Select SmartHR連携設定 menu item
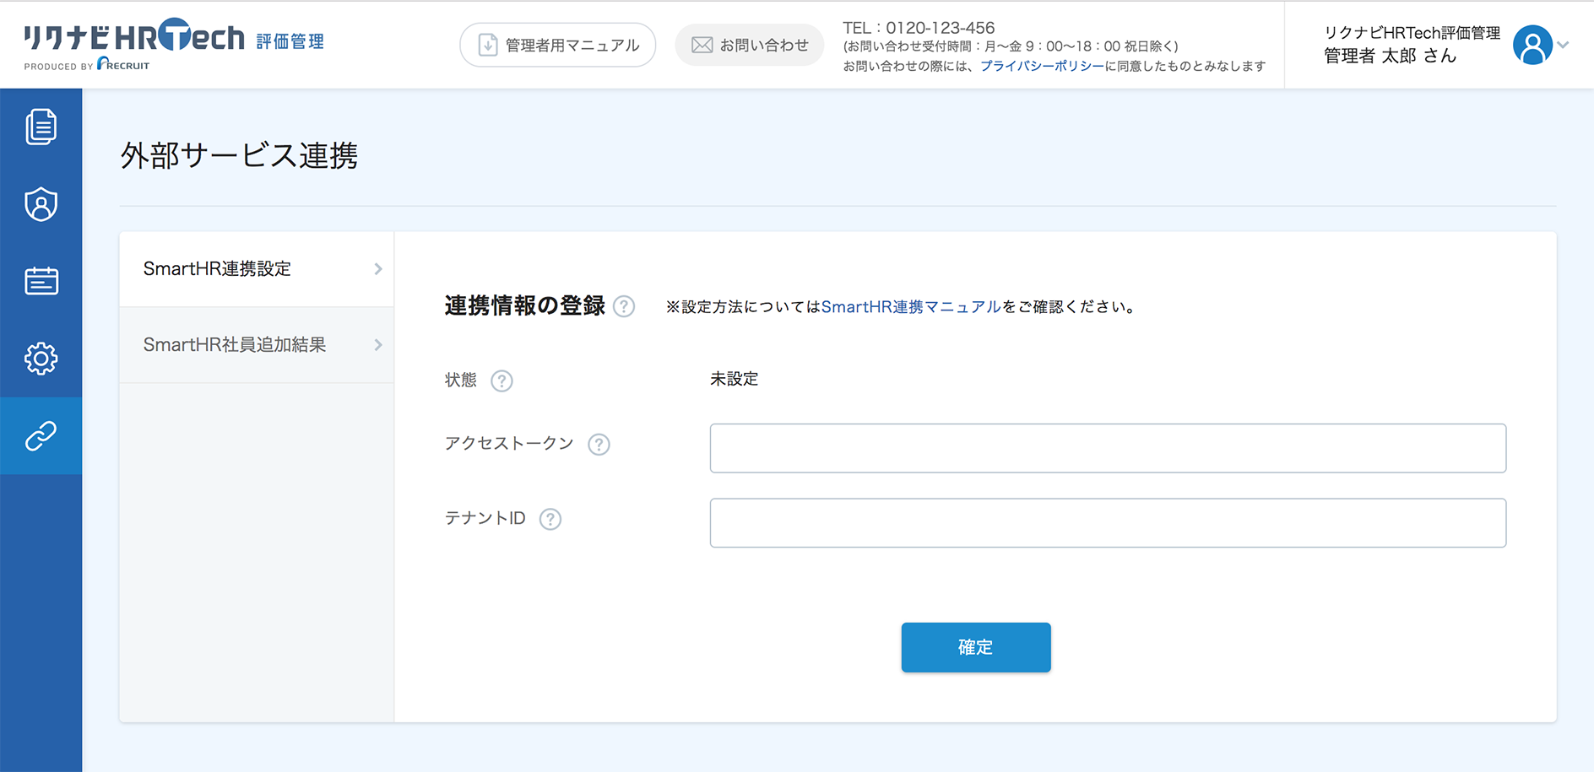The image size is (1594, 772). [x=218, y=269]
